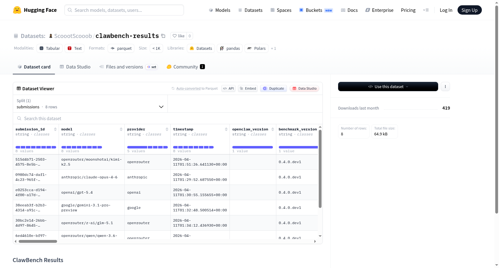Screen dimensions: 499x268
Task: Expand the Split submissions dropdown
Action: click(90, 104)
